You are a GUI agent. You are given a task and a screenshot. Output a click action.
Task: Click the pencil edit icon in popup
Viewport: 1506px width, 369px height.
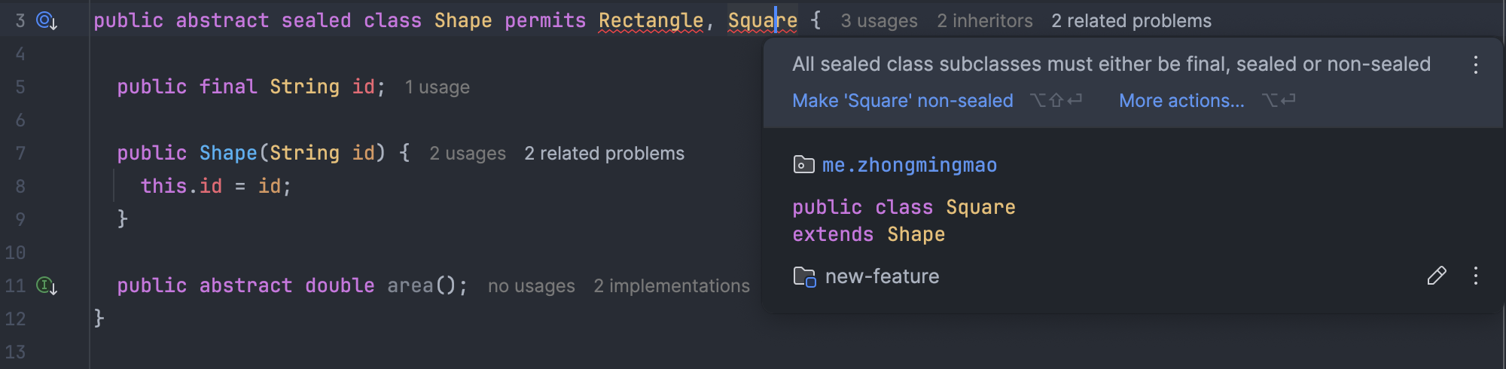tap(1436, 276)
